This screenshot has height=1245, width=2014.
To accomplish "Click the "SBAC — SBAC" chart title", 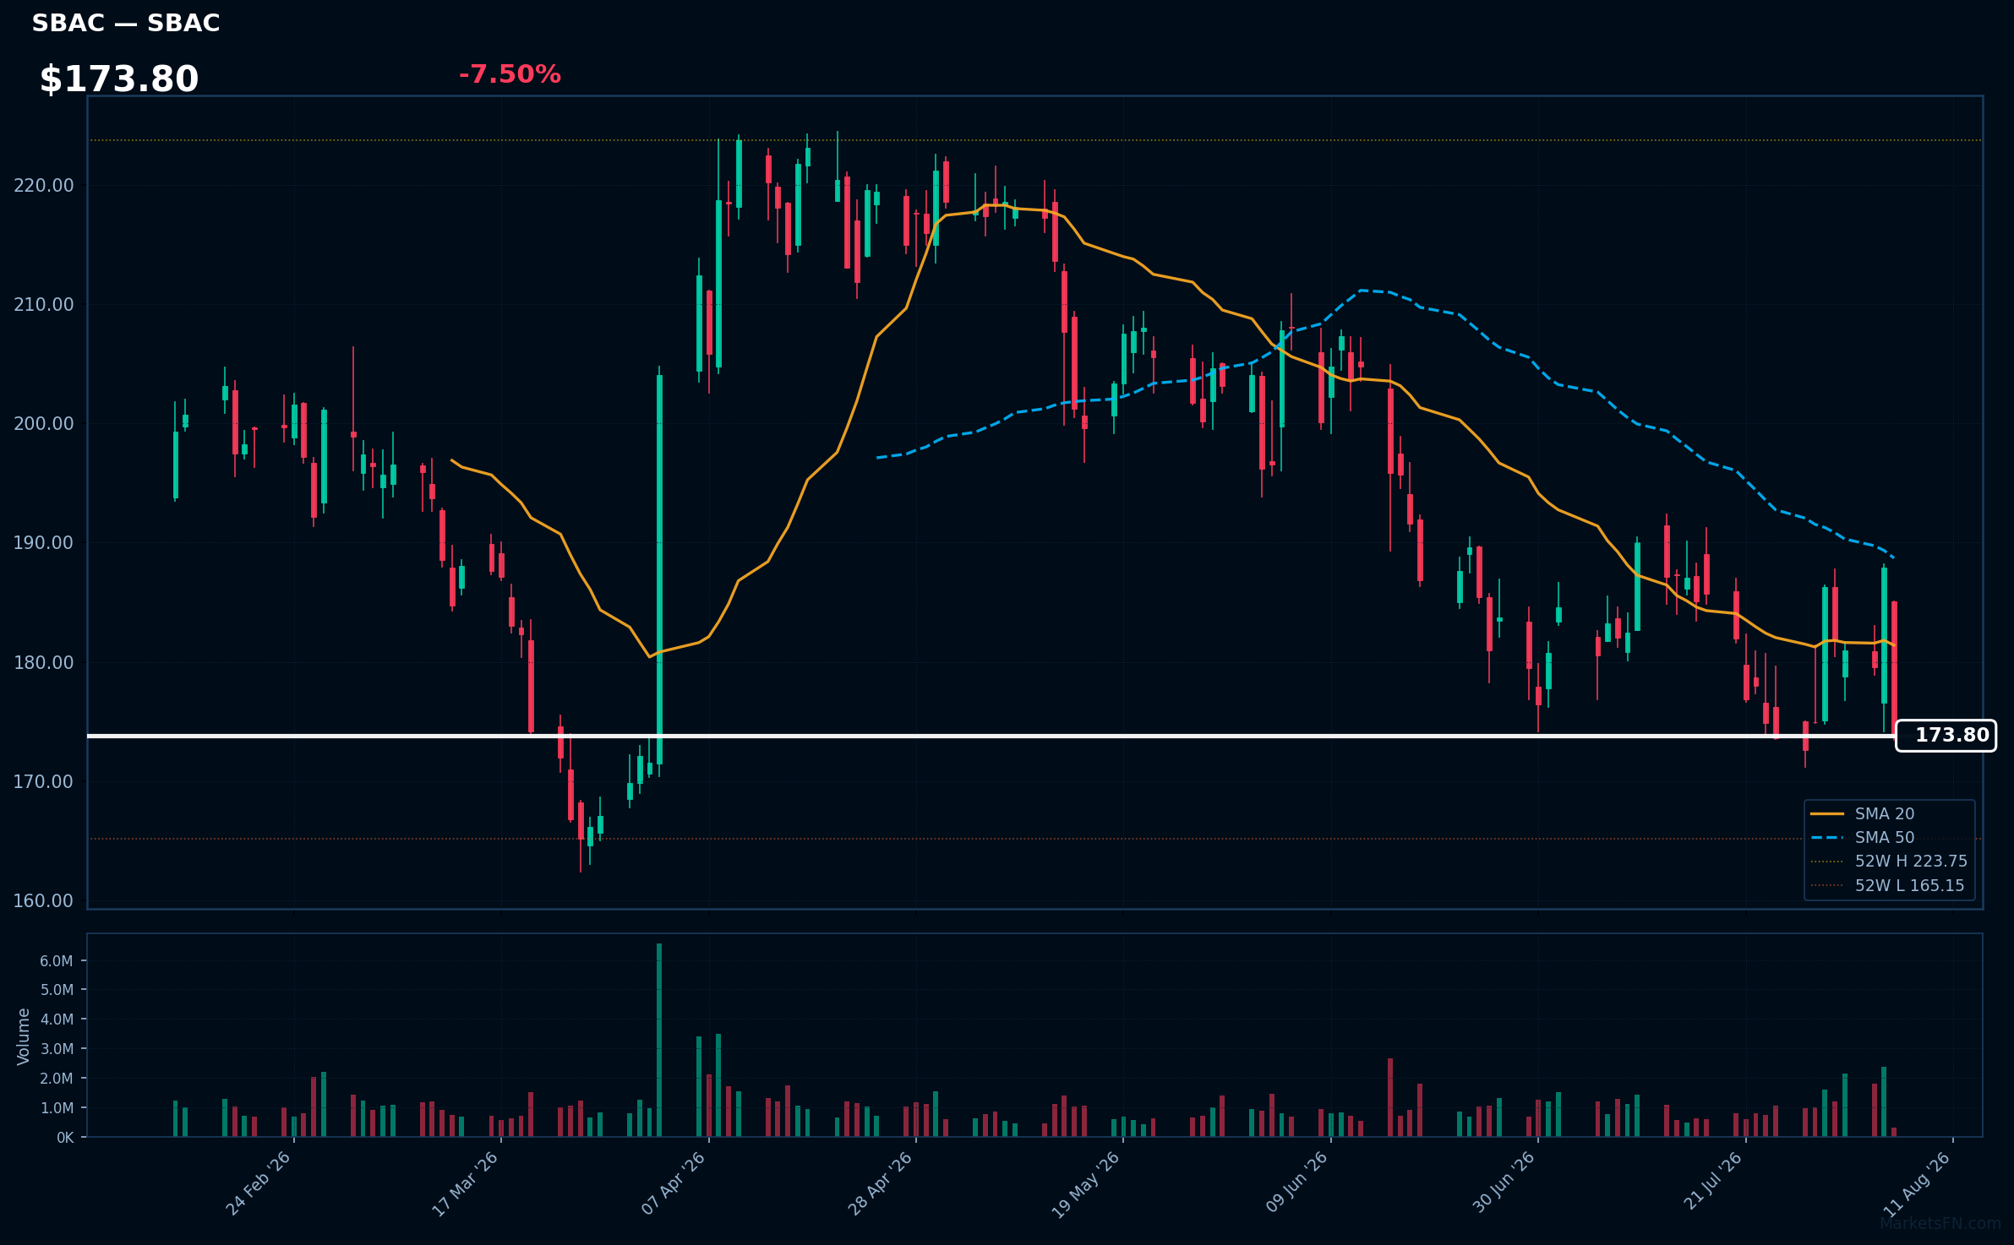I will (126, 24).
